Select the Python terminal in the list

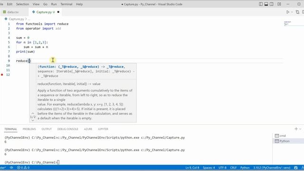click(x=288, y=141)
